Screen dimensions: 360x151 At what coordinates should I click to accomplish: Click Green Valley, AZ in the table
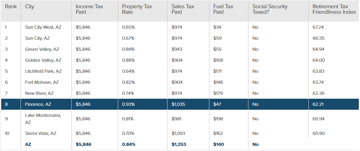(x=42, y=49)
